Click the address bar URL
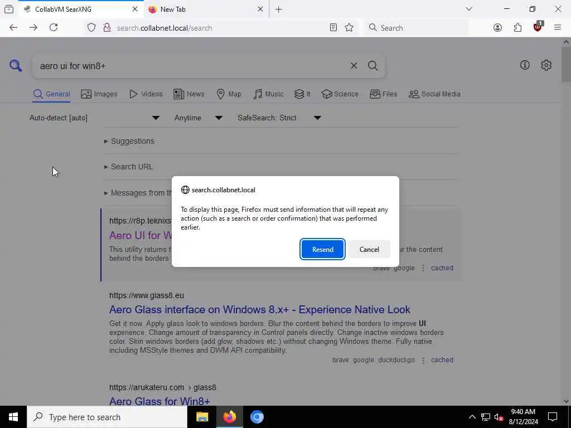 [164, 28]
